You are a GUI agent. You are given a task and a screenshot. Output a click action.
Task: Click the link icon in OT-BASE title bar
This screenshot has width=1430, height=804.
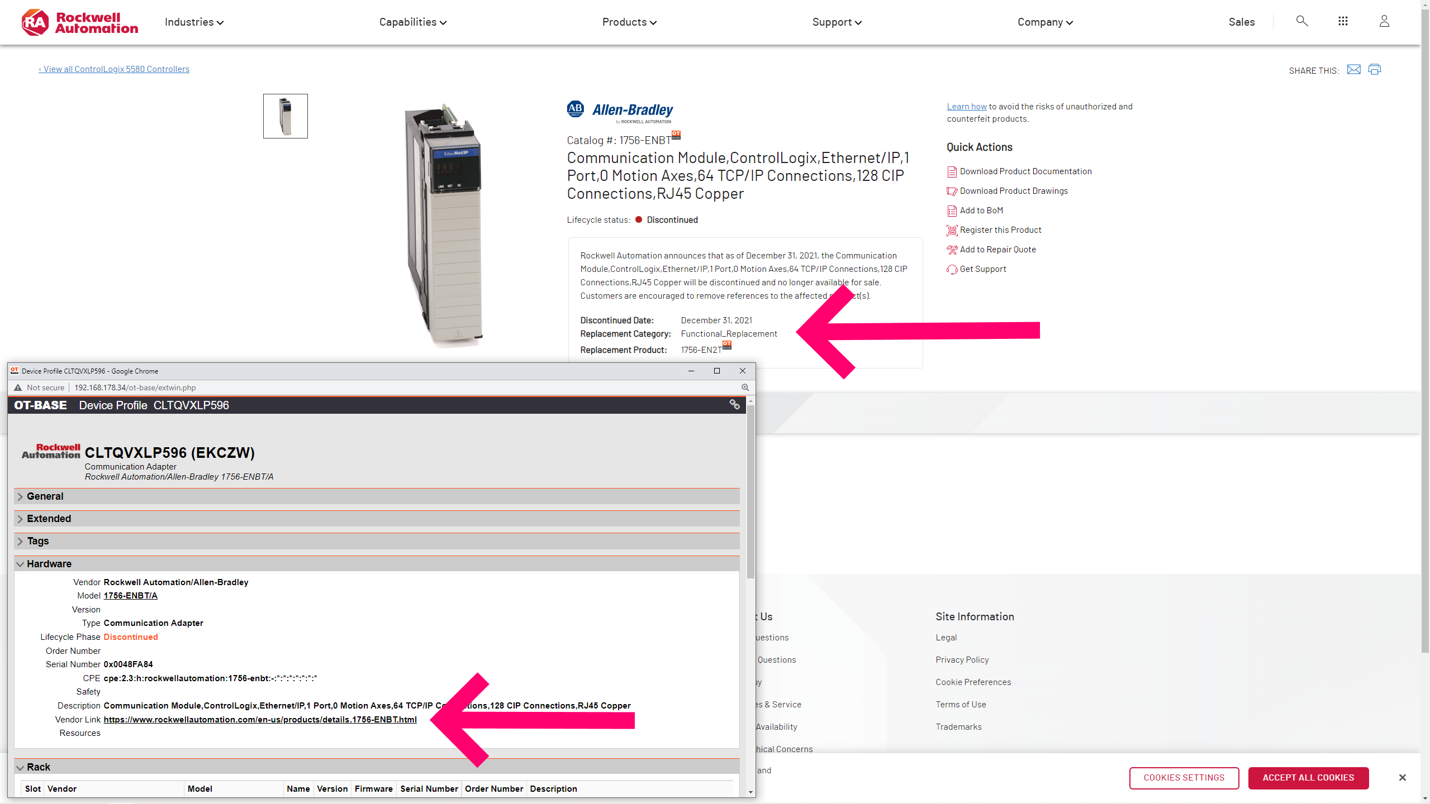[x=734, y=405]
